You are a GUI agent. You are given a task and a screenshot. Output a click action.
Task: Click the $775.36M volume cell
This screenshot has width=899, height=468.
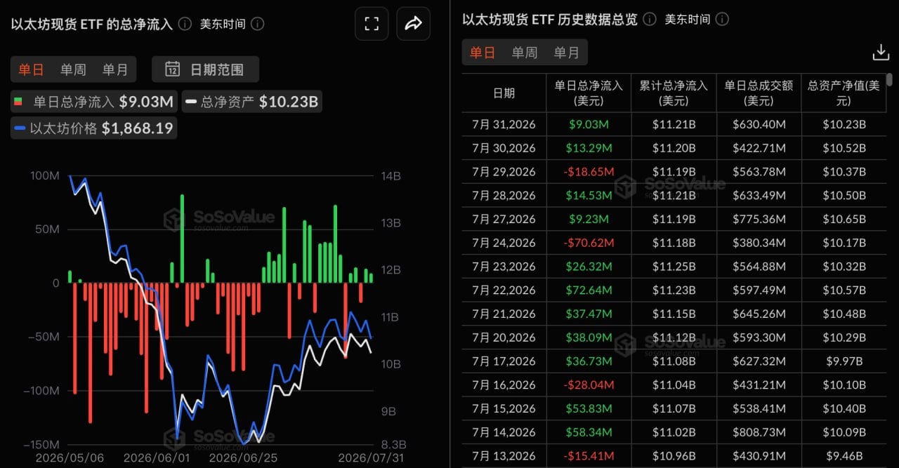(759, 219)
